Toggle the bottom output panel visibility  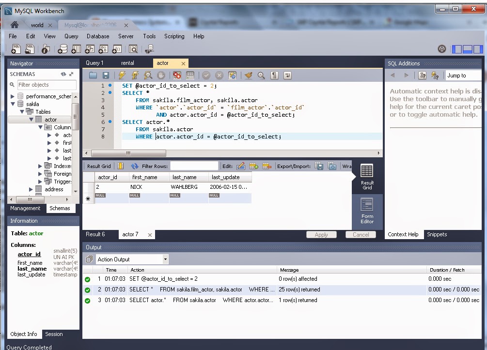coord(468,49)
